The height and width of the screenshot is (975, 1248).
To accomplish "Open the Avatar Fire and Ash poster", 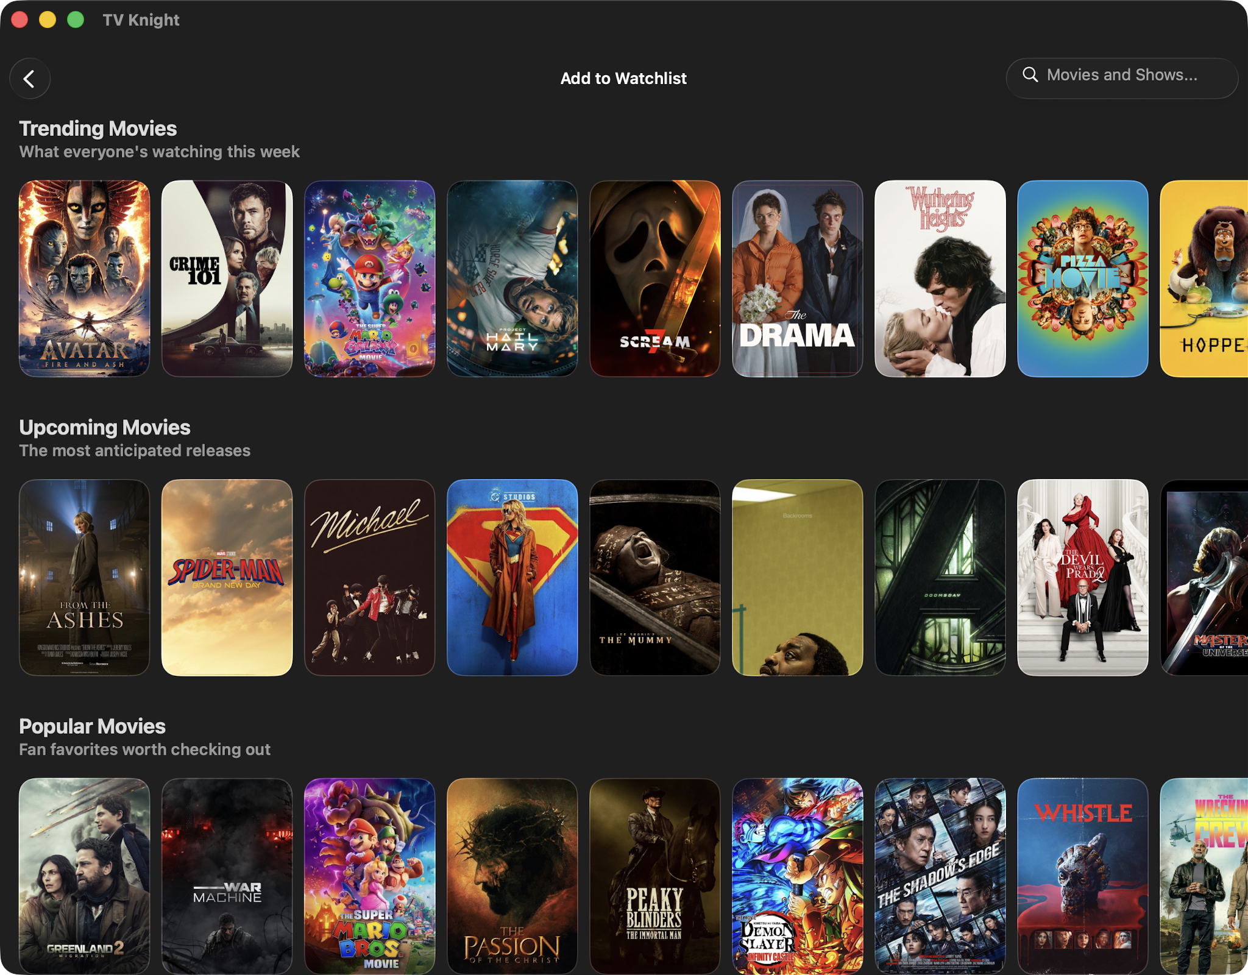I will click(x=84, y=278).
